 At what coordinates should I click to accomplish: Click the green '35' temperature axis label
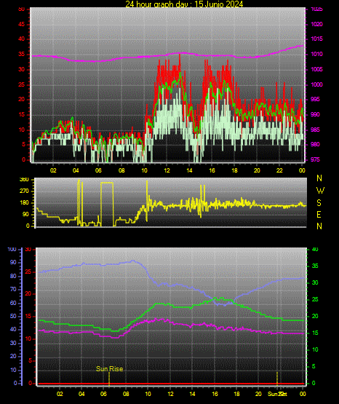click(315, 266)
